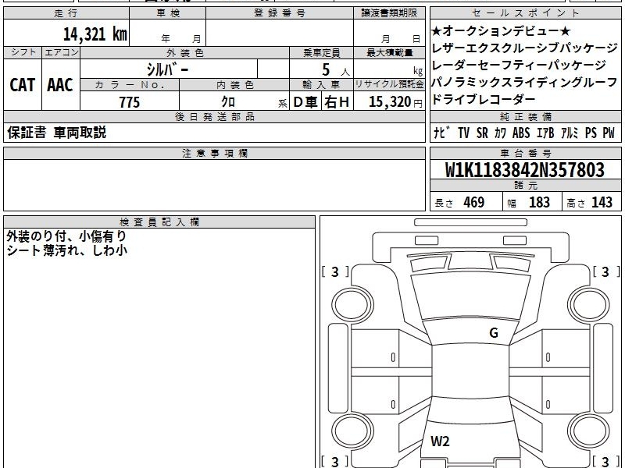Click the PW equipment label
This screenshot has height=468, width=625.
click(x=609, y=133)
